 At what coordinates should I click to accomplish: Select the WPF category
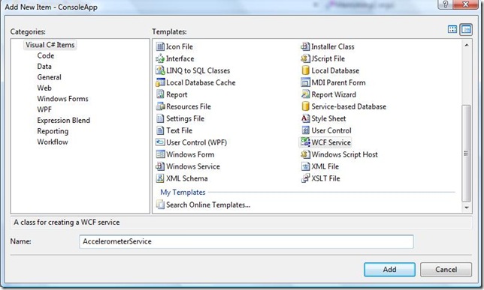click(44, 109)
